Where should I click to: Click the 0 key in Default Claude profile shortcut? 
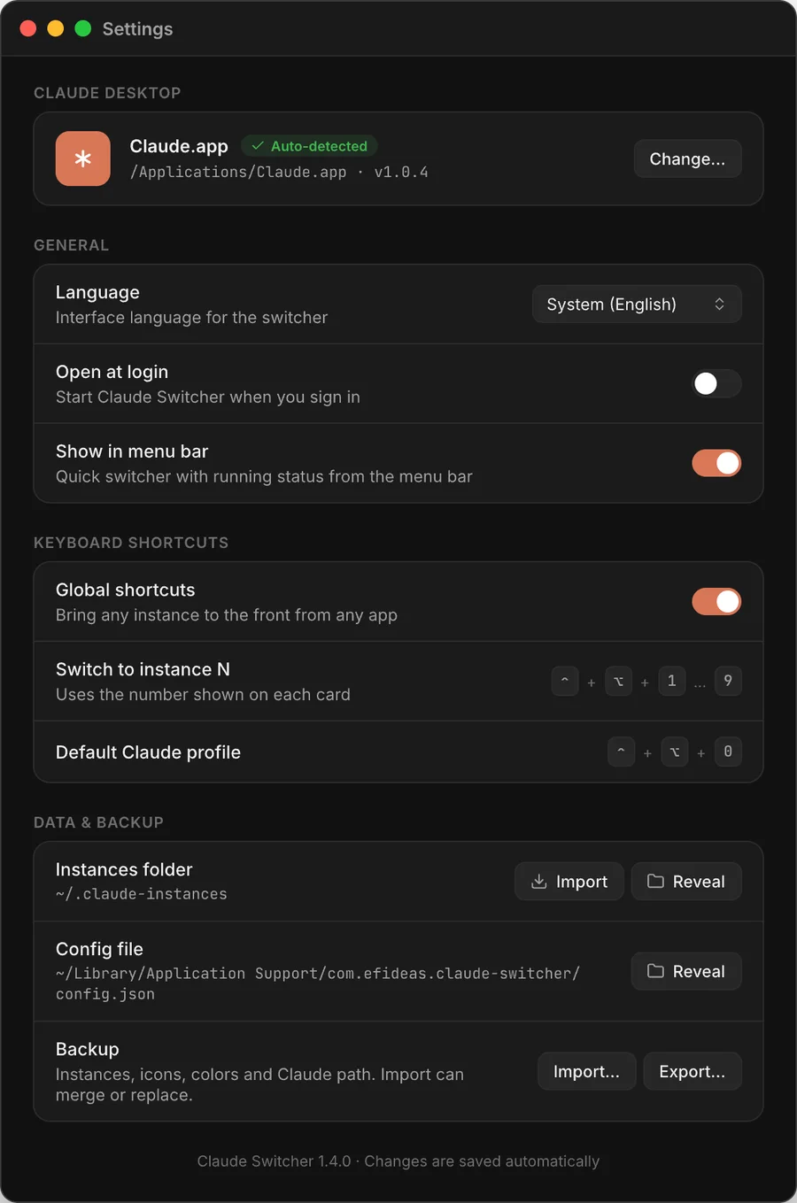coord(728,752)
